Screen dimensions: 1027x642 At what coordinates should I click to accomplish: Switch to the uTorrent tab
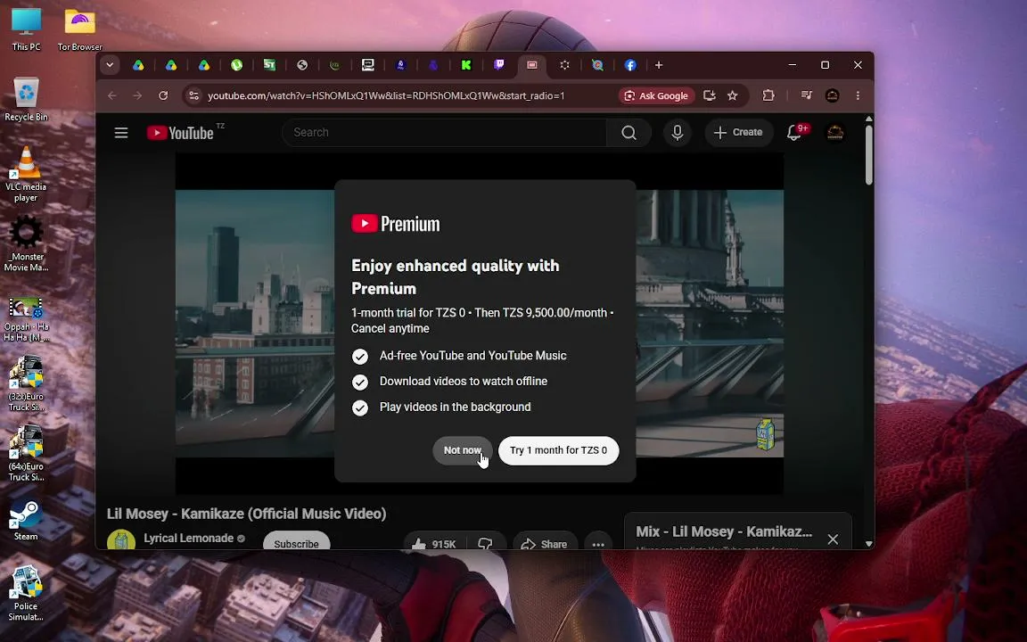236,65
